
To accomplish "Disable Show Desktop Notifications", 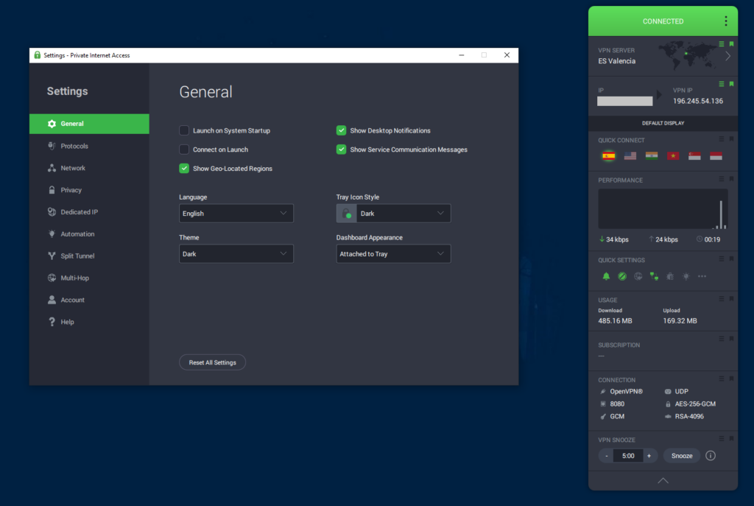I will click(341, 130).
